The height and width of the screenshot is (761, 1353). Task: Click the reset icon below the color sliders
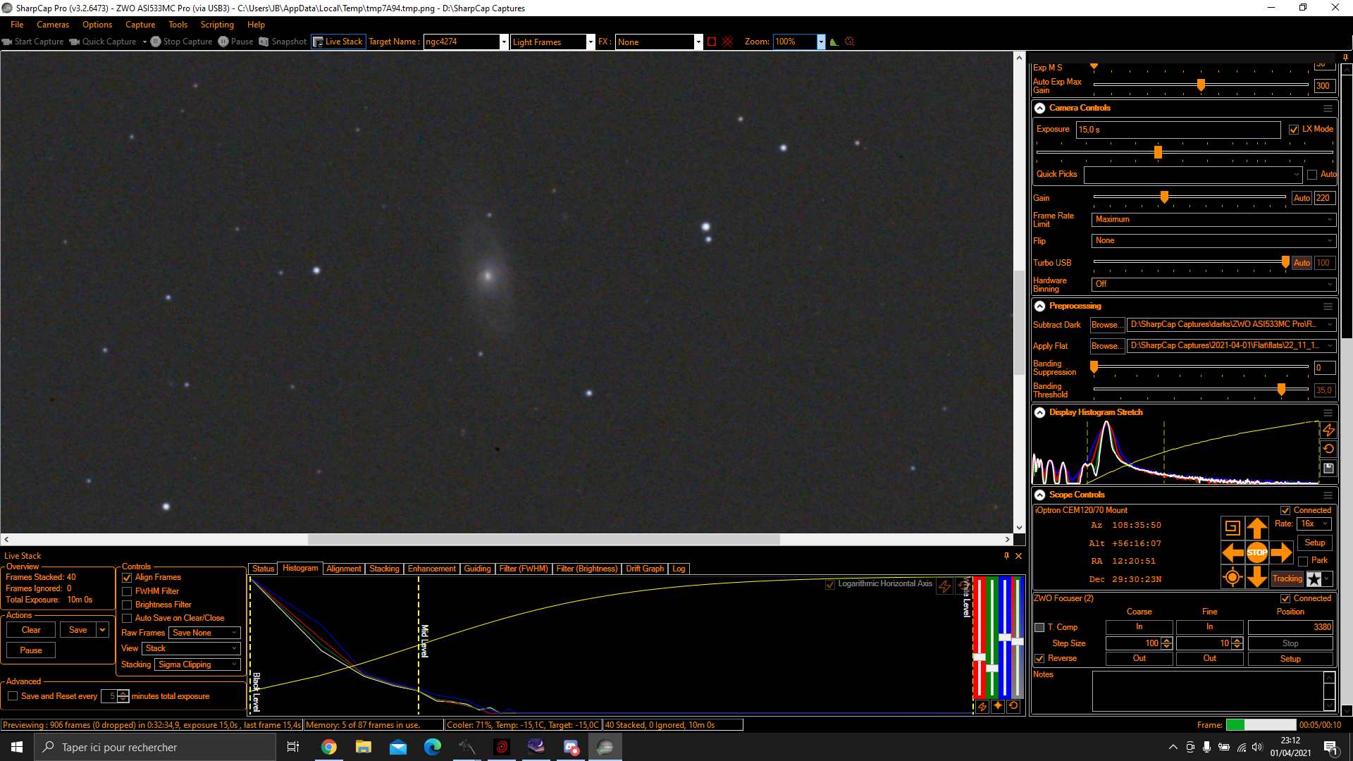pyautogui.click(x=1013, y=706)
